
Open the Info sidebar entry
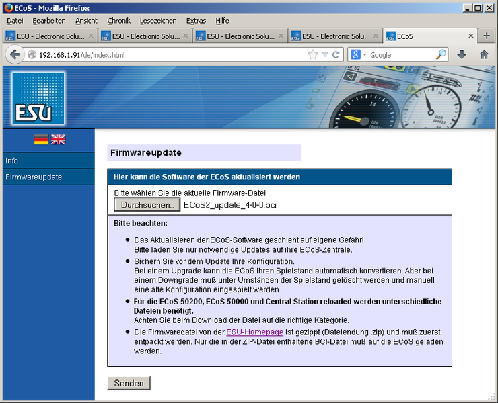click(x=48, y=161)
